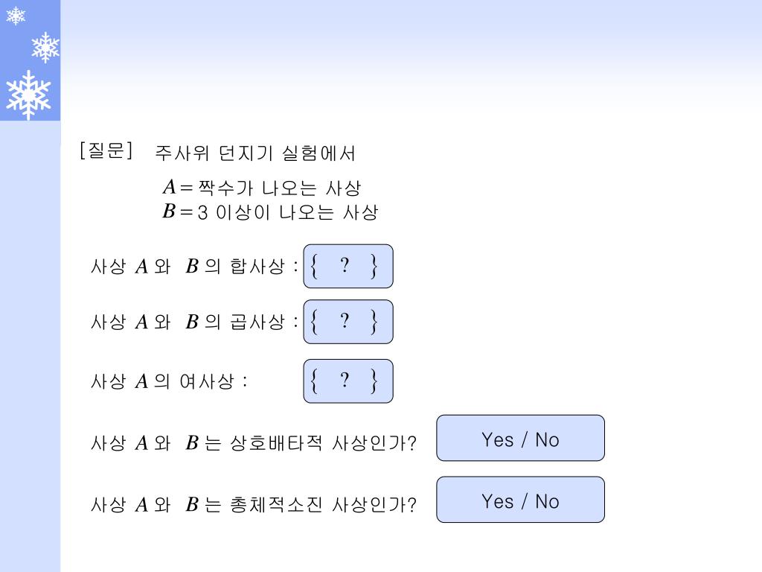Screen dimensions: 762x572
Task: Click the 곱사상 question label text
Action: (x=194, y=322)
